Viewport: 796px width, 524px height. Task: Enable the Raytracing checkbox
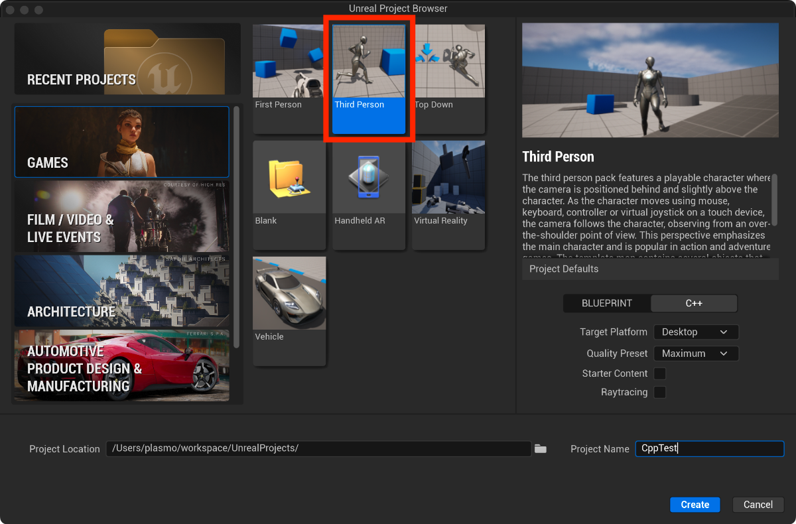click(660, 392)
